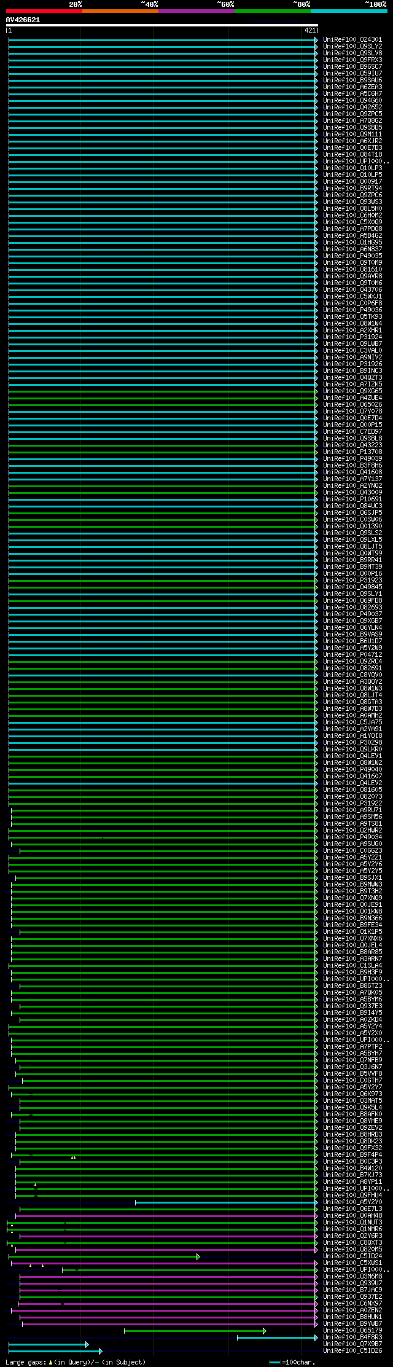Image resolution: width=393 pixels, height=1367 pixels.
Task: Click arrowhead of short Q7X9B7 alignment bar
Action: (x=87, y=1345)
